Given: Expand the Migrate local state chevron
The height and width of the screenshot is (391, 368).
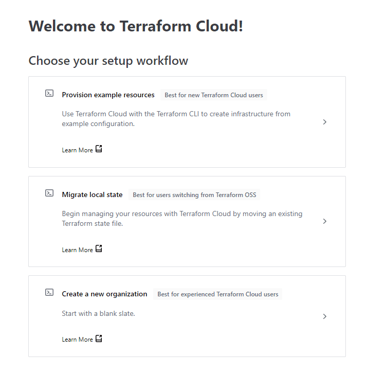Looking at the screenshot, I should click(x=325, y=221).
